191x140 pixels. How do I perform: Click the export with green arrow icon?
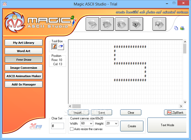coord(182,28)
